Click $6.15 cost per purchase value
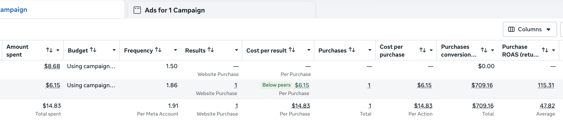The image size is (563, 121). tap(424, 85)
